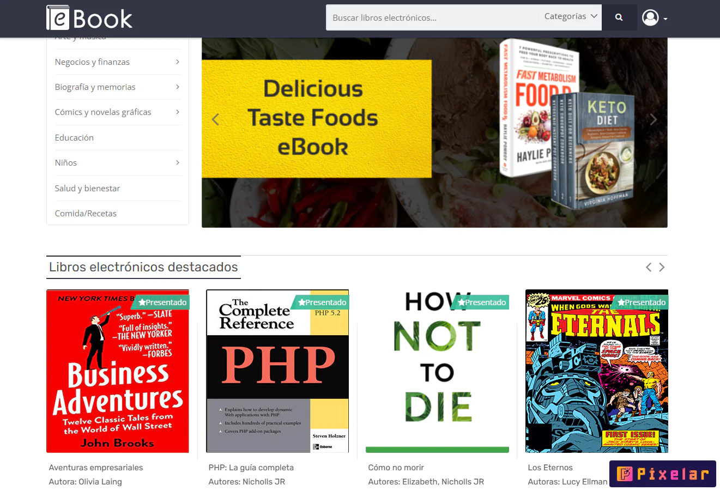Image resolution: width=720 pixels, height=491 pixels.
Task: Open the PHP: La guía completa link
Action: [x=250, y=467]
